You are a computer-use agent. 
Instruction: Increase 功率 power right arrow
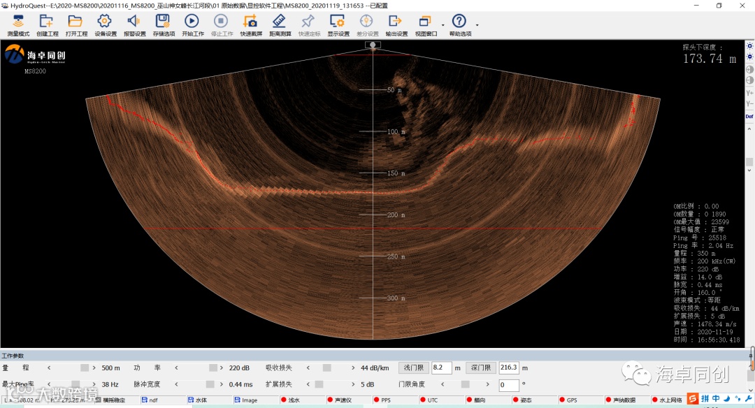pos(222,367)
